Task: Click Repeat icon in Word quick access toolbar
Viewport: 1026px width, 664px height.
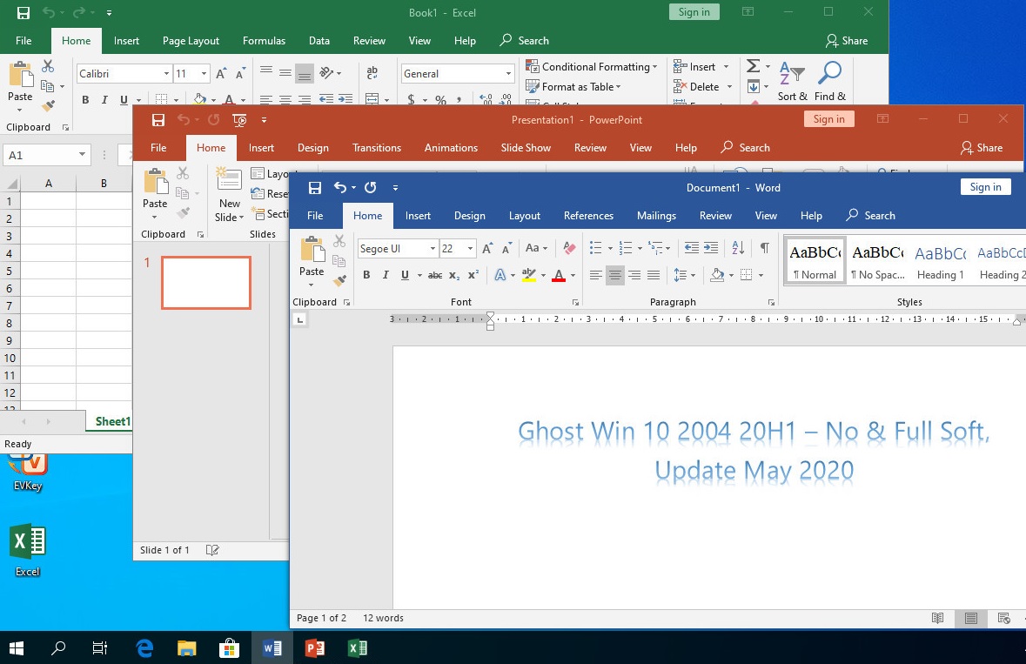Action: tap(371, 188)
